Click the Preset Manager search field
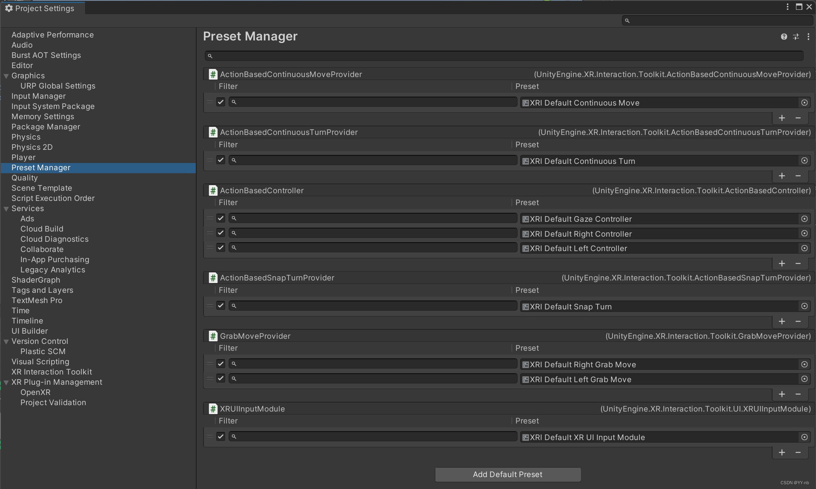Image resolution: width=816 pixels, height=489 pixels. tap(504, 56)
